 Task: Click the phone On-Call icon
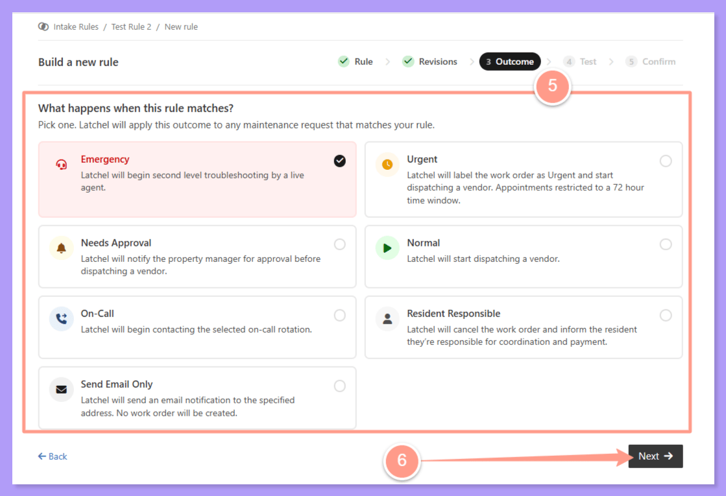61,319
